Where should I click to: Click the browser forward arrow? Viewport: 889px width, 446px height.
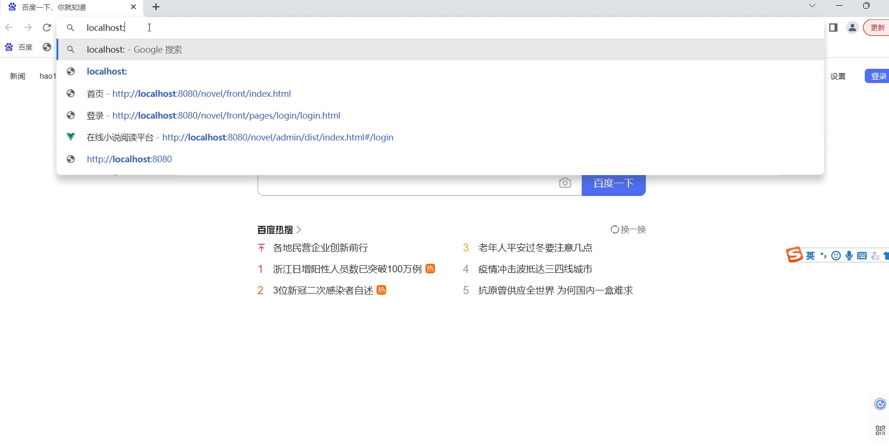tap(28, 28)
